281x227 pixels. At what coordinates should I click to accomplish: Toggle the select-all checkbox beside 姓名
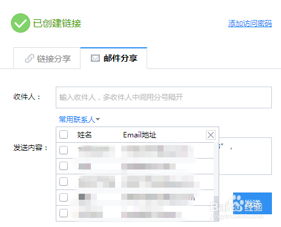tap(64, 134)
